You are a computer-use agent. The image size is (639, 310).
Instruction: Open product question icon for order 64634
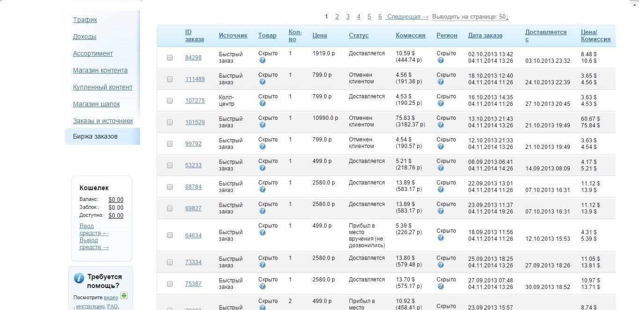point(262,233)
